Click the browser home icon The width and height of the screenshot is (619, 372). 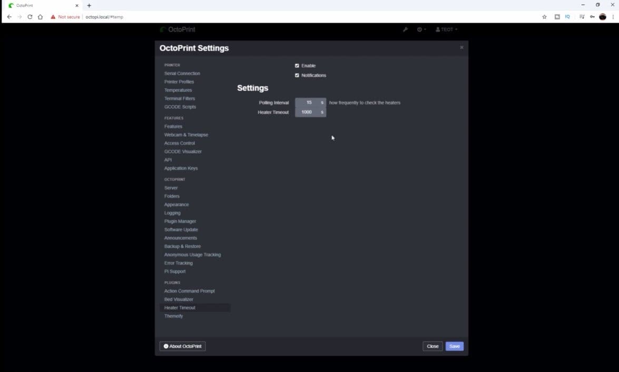click(40, 17)
